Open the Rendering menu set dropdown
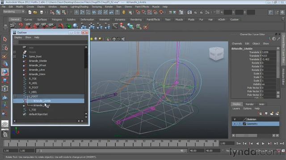Screen dimensions: 286x160 click(x=14, y=12)
